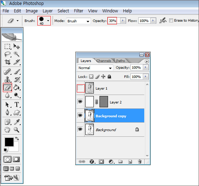
Task: Open layer Opacity slider arrow
Action: (146, 67)
